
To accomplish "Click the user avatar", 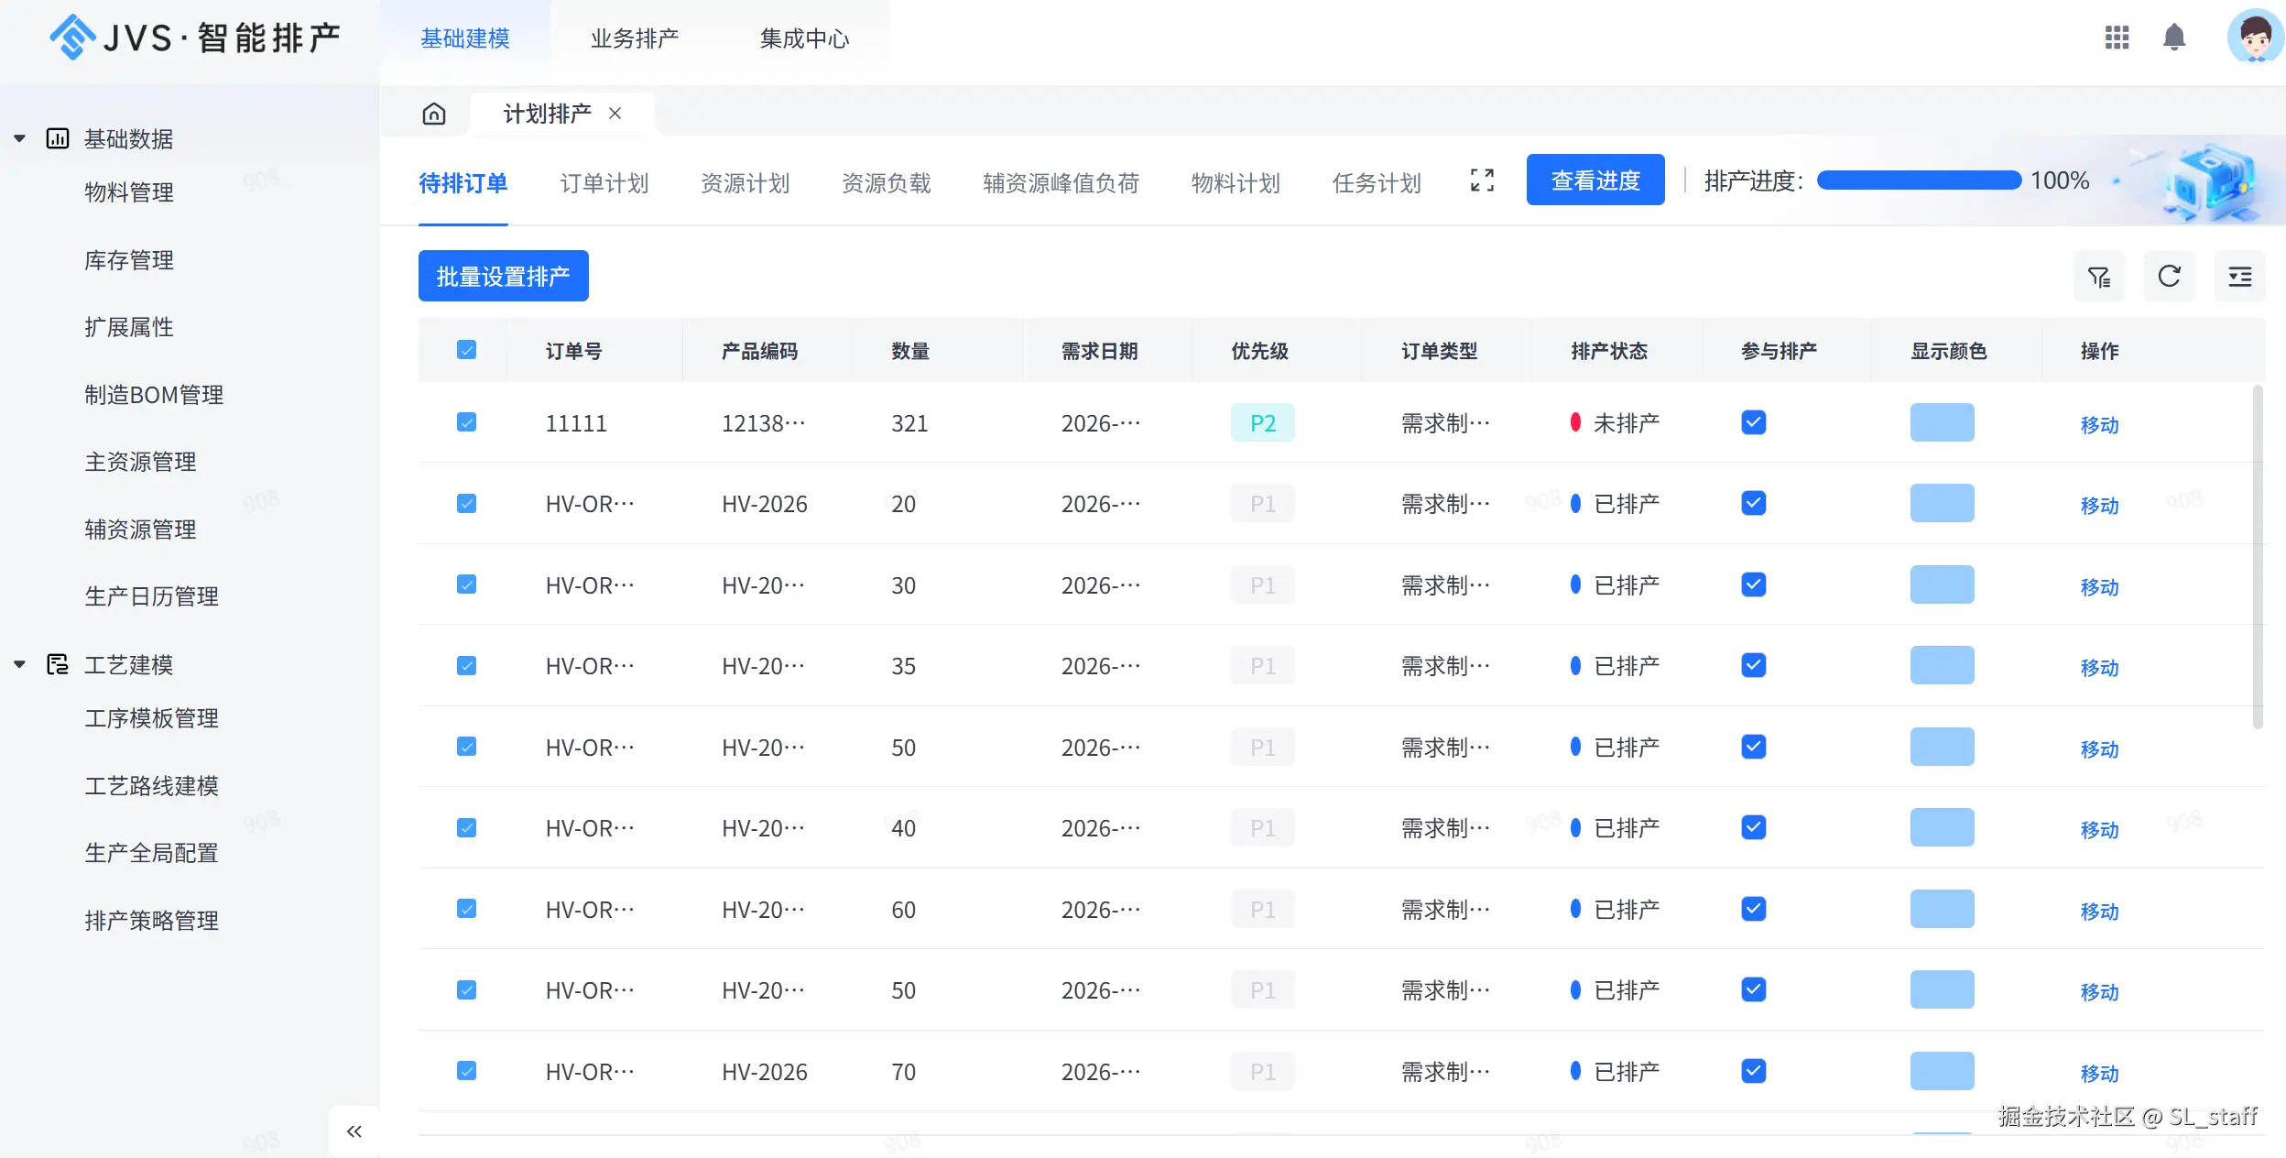I will tap(2255, 38).
